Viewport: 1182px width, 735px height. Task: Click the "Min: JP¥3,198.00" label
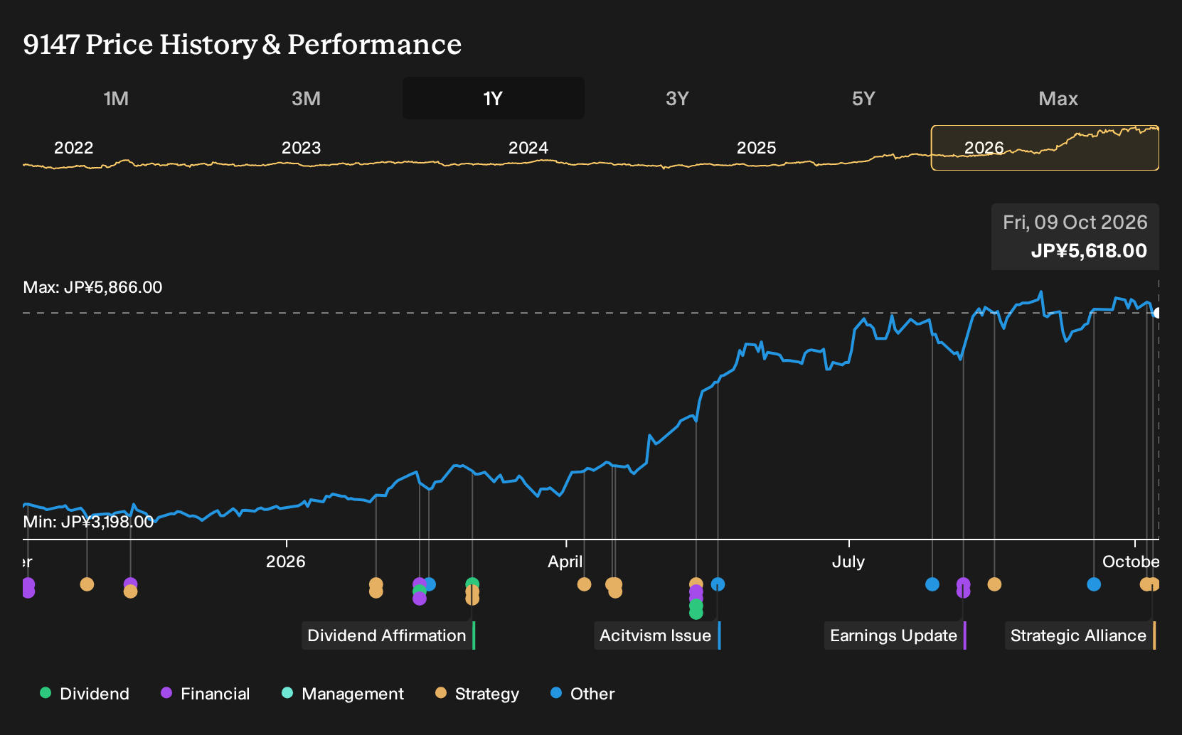point(88,522)
